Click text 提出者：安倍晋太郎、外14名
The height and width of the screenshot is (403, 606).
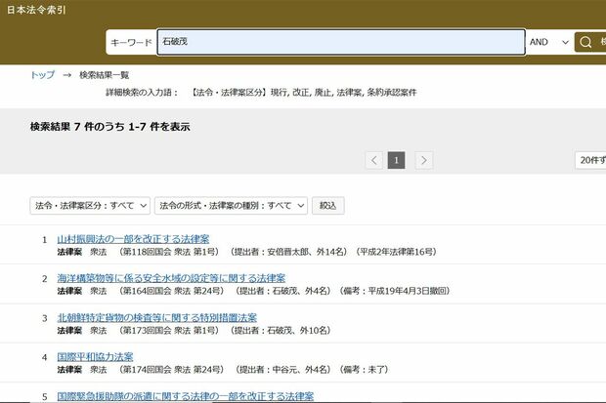tap(288, 252)
